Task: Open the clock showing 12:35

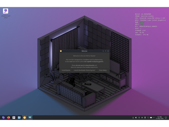Action: coord(160,118)
